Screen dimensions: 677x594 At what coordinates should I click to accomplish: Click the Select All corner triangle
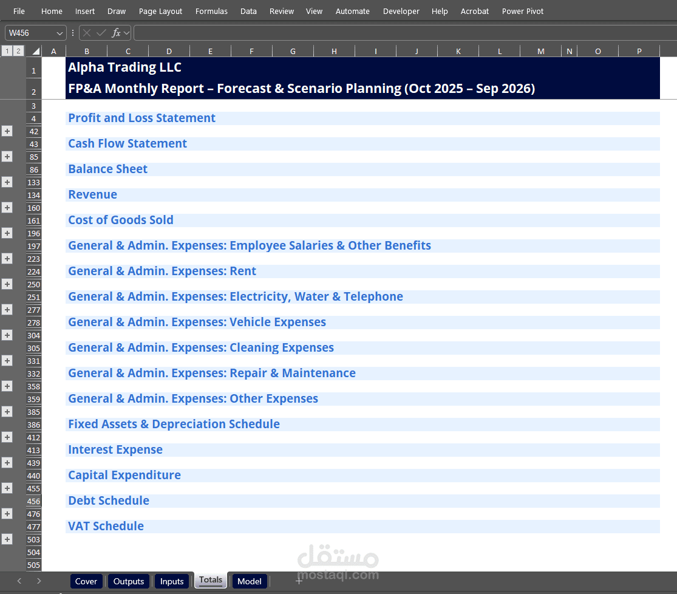[x=35, y=51]
